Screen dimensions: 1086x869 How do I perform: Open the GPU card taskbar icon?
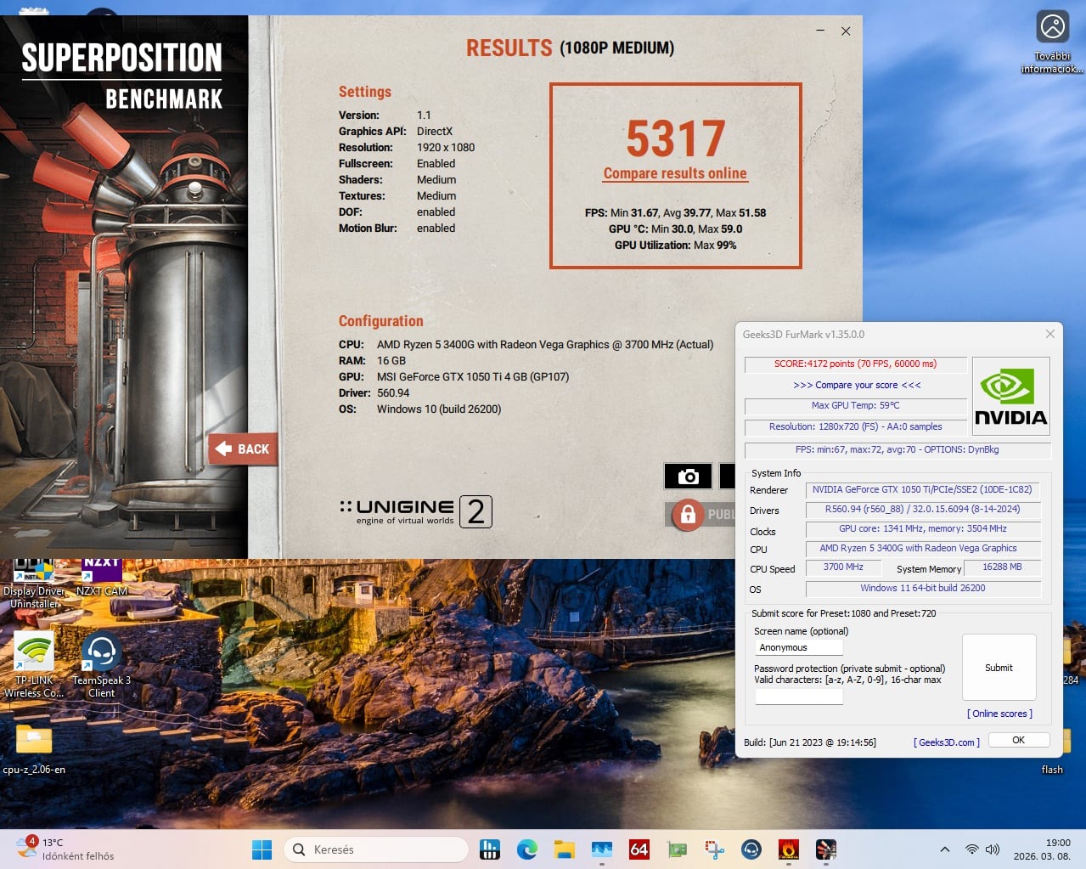click(677, 849)
